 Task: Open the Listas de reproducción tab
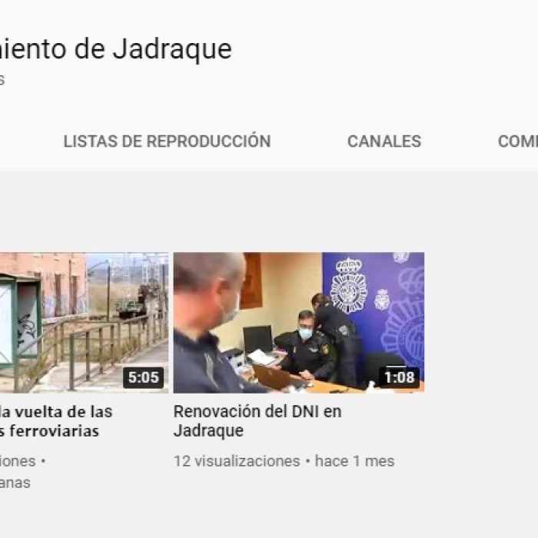pos(167,141)
